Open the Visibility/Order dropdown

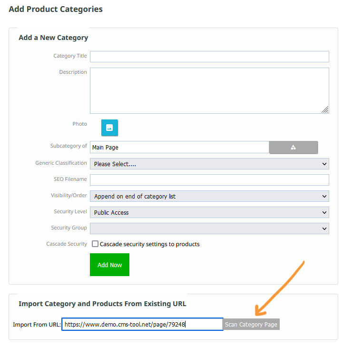209,196
